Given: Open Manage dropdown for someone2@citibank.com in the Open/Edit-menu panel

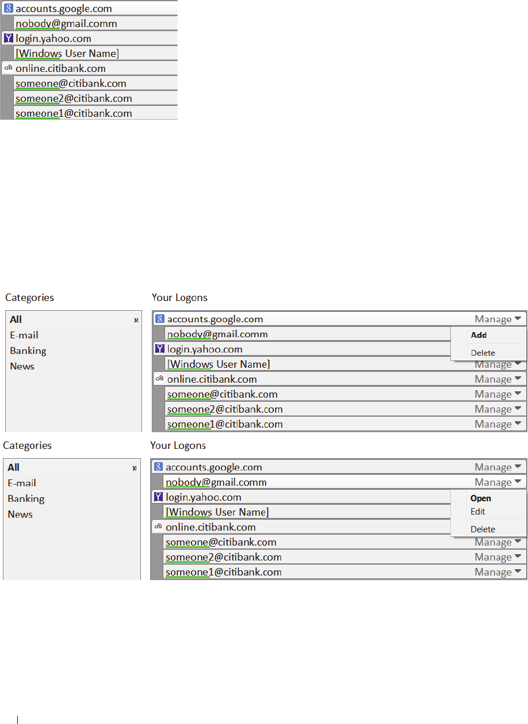Looking at the screenshot, I should 498,557.
